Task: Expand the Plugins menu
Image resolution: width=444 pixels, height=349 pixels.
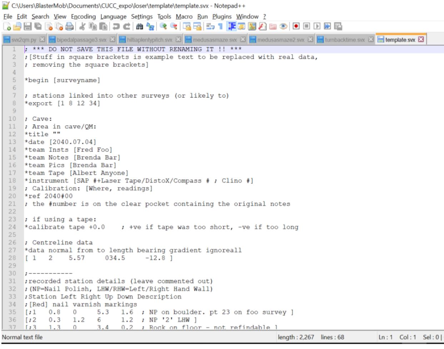Action: point(222,16)
